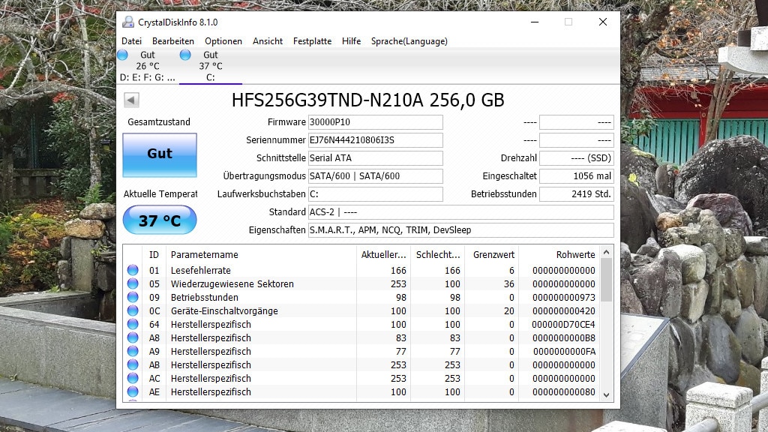Click the SMART list vertical scrollbar thumb
The height and width of the screenshot is (432, 768).
pos(606,280)
